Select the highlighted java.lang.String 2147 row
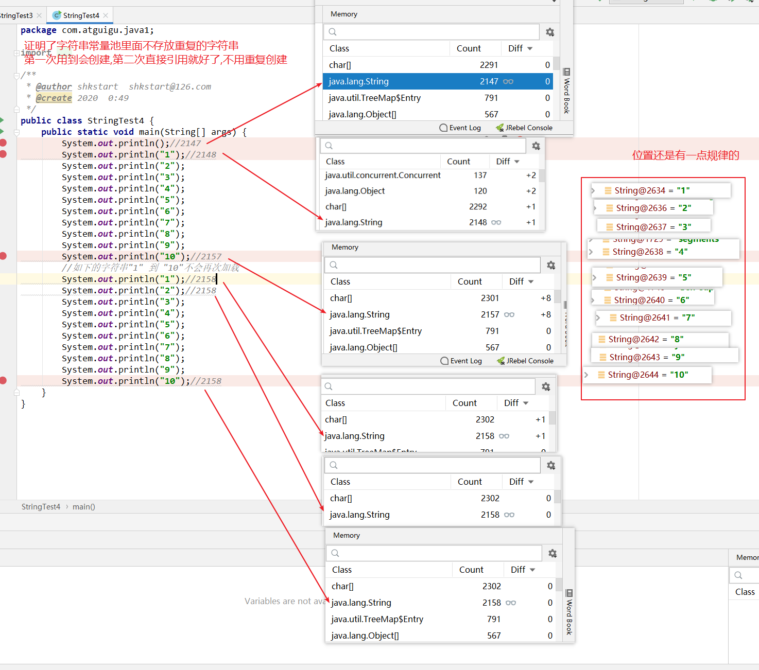Viewport: 759px width, 670px height. [x=438, y=81]
